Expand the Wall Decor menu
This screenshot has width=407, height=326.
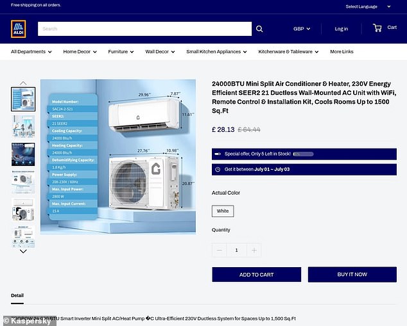pos(160,52)
